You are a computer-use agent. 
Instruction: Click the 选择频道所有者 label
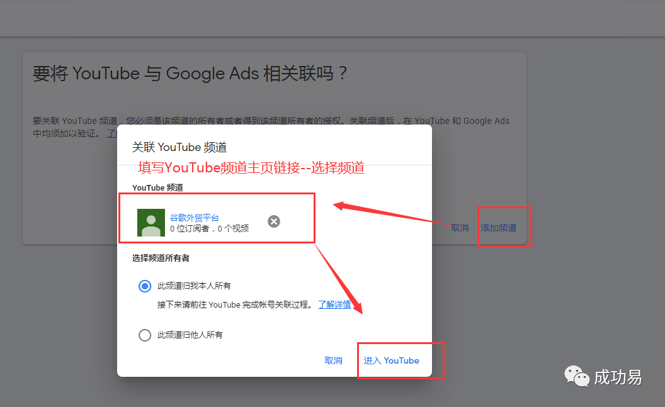161,258
